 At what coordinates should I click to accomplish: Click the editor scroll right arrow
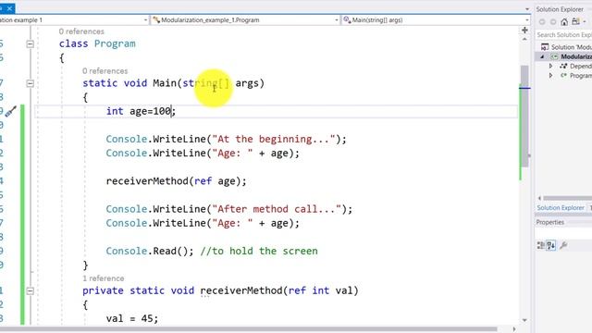(514, 329)
